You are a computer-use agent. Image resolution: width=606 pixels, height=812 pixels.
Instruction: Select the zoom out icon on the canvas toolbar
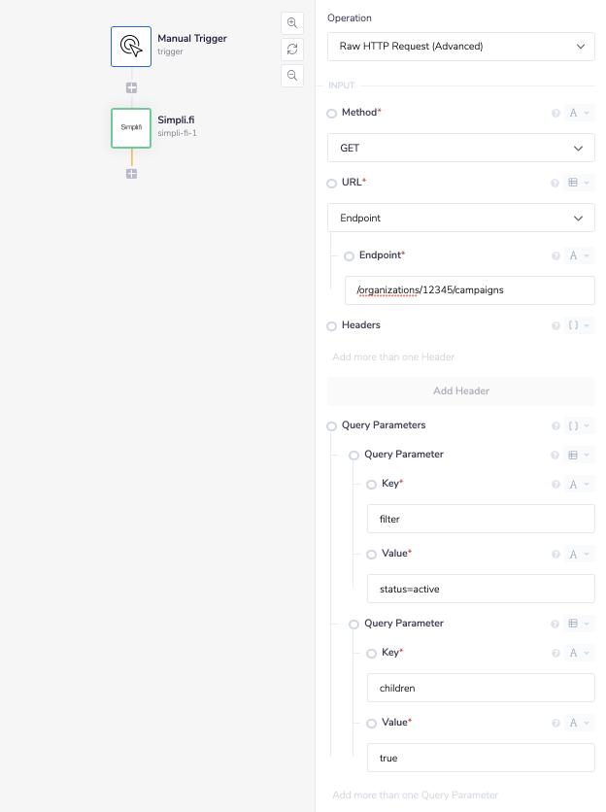291,76
